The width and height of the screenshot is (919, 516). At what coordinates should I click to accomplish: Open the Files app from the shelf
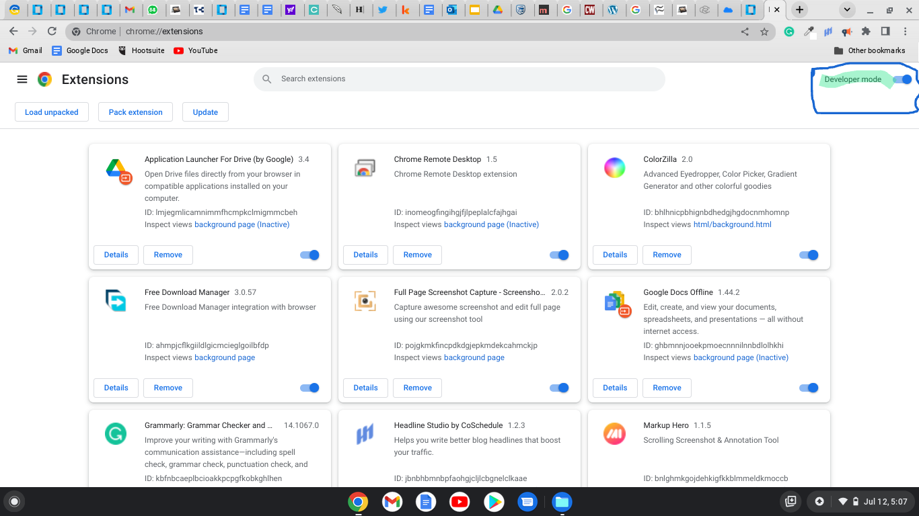tap(562, 502)
